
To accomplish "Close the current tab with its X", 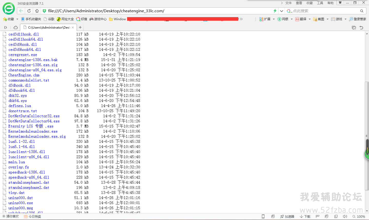I will tap(73, 27).
